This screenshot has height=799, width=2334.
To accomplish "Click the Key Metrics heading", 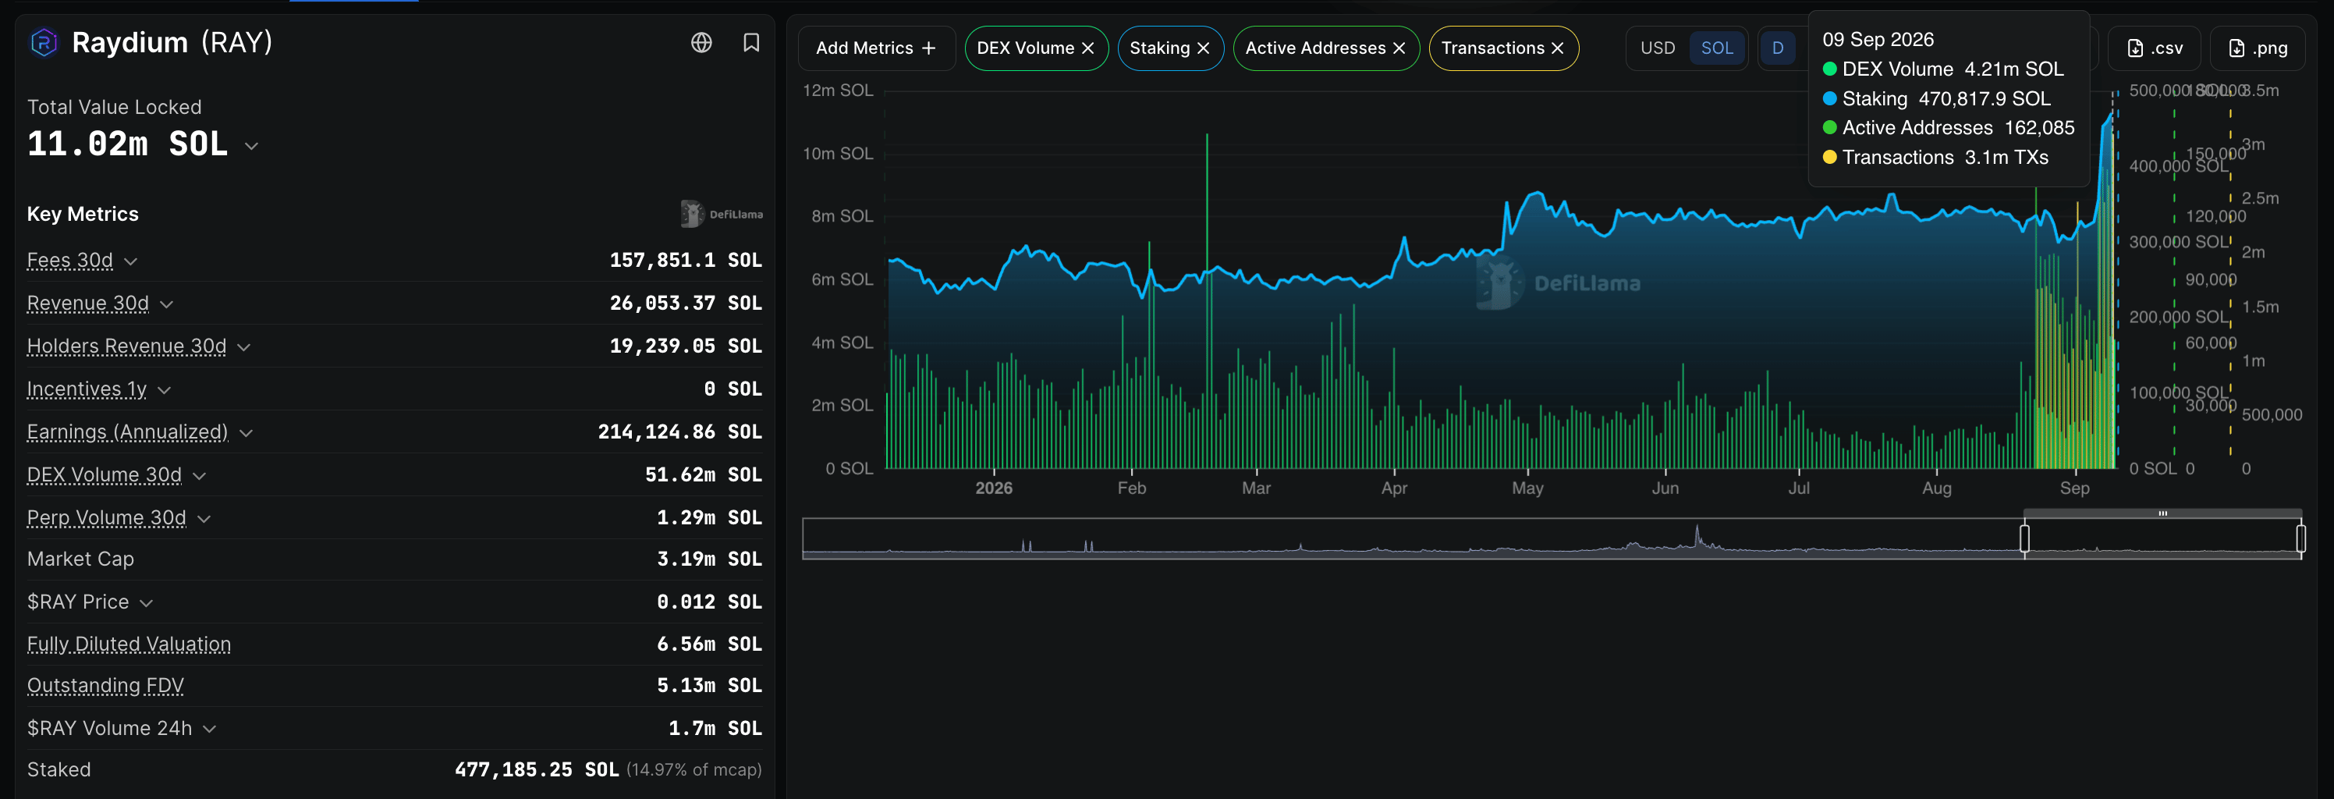I will click(x=83, y=214).
